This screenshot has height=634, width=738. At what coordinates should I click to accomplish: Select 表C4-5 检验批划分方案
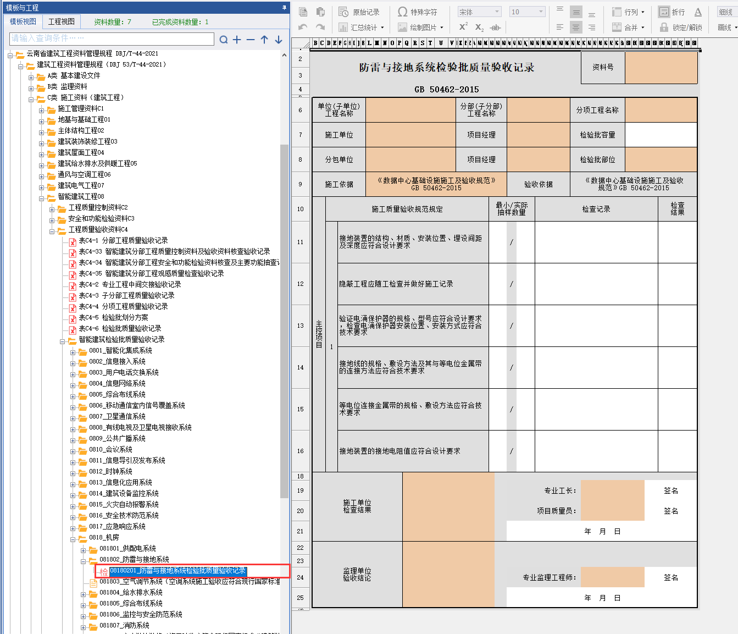point(113,317)
